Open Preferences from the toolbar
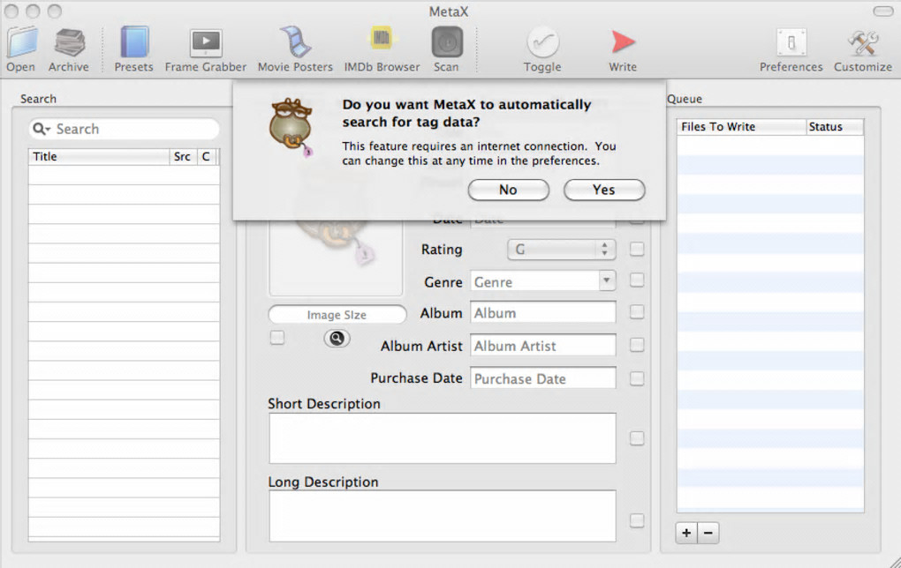 coord(791,43)
